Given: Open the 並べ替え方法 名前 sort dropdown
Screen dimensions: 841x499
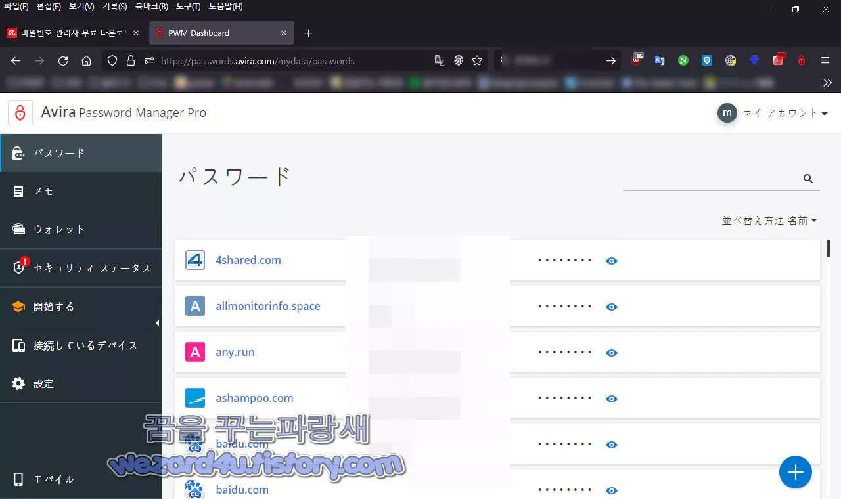Looking at the screenshot, I should 769,221.
